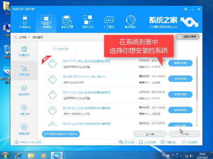Go to 下载文件 step in sidebar
Screen dimensions: 213x159
click(x=24, y=110)
